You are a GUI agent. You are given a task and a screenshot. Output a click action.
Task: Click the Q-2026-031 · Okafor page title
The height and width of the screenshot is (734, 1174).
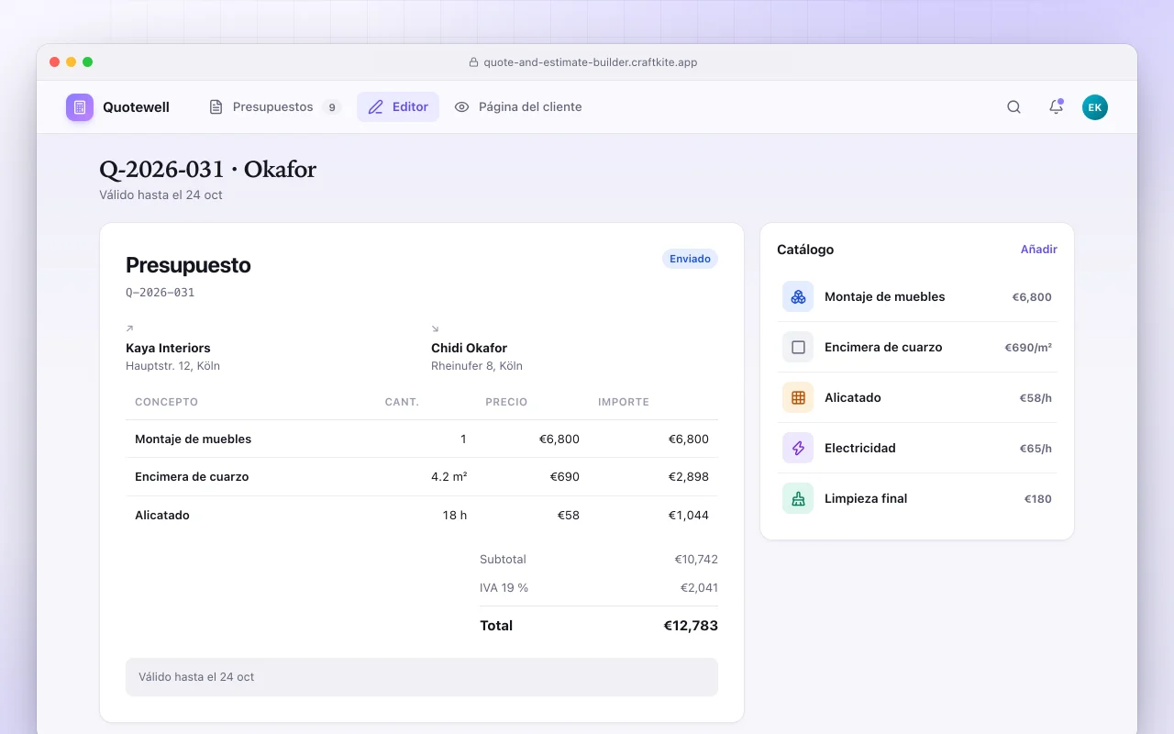point(207,170)
